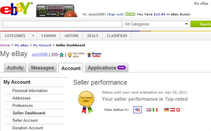
Task: Click the Sign out link
Action: [115, 14]
